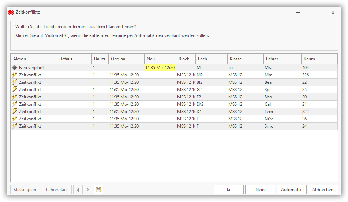Cancel the dialog with Abbrechen

[x=323, y=190]
